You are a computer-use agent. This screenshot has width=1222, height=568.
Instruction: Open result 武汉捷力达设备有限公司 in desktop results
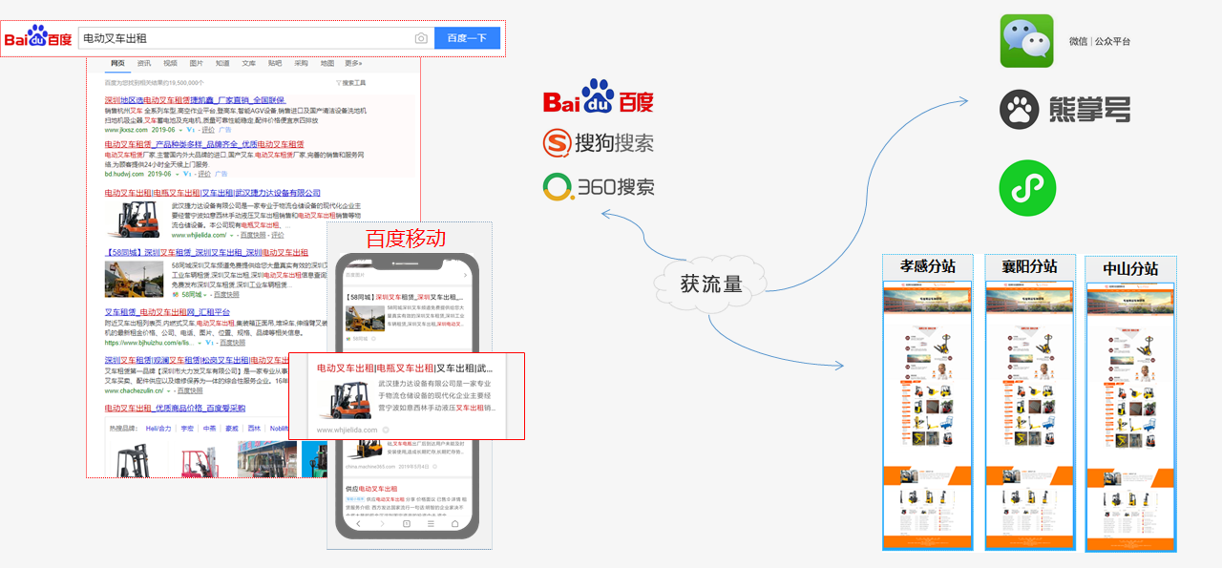tap(213, 193)
